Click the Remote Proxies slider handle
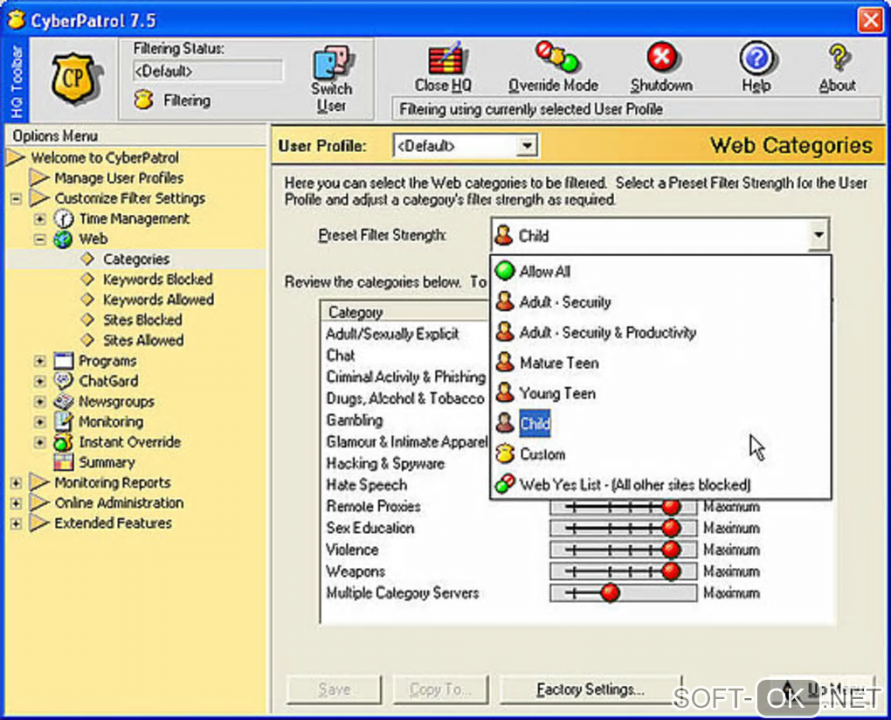The width and height of the screenshot is (891, 720). pyautogui.click(x=671, y=506)
